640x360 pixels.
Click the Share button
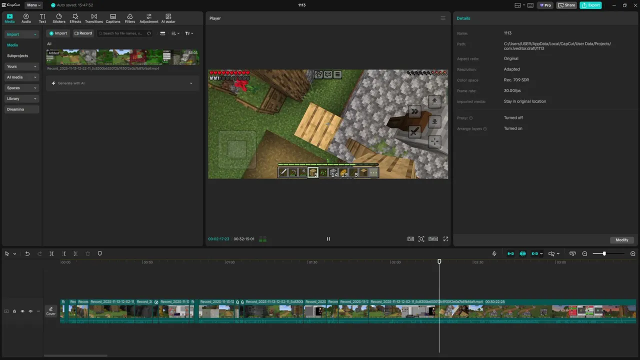point(566,5)
